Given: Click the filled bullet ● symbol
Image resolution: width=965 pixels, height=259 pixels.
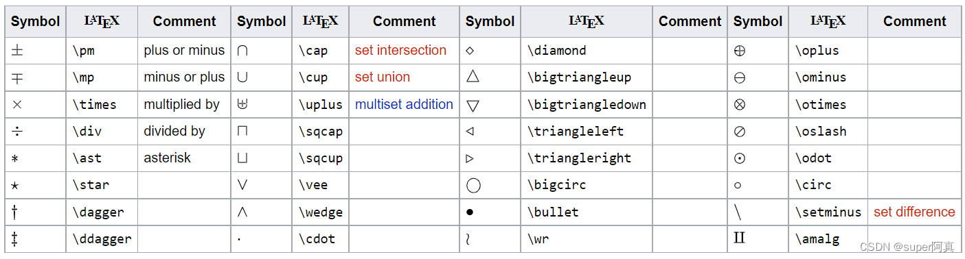Looking at the screenshot, I should [x=470, y=212].
